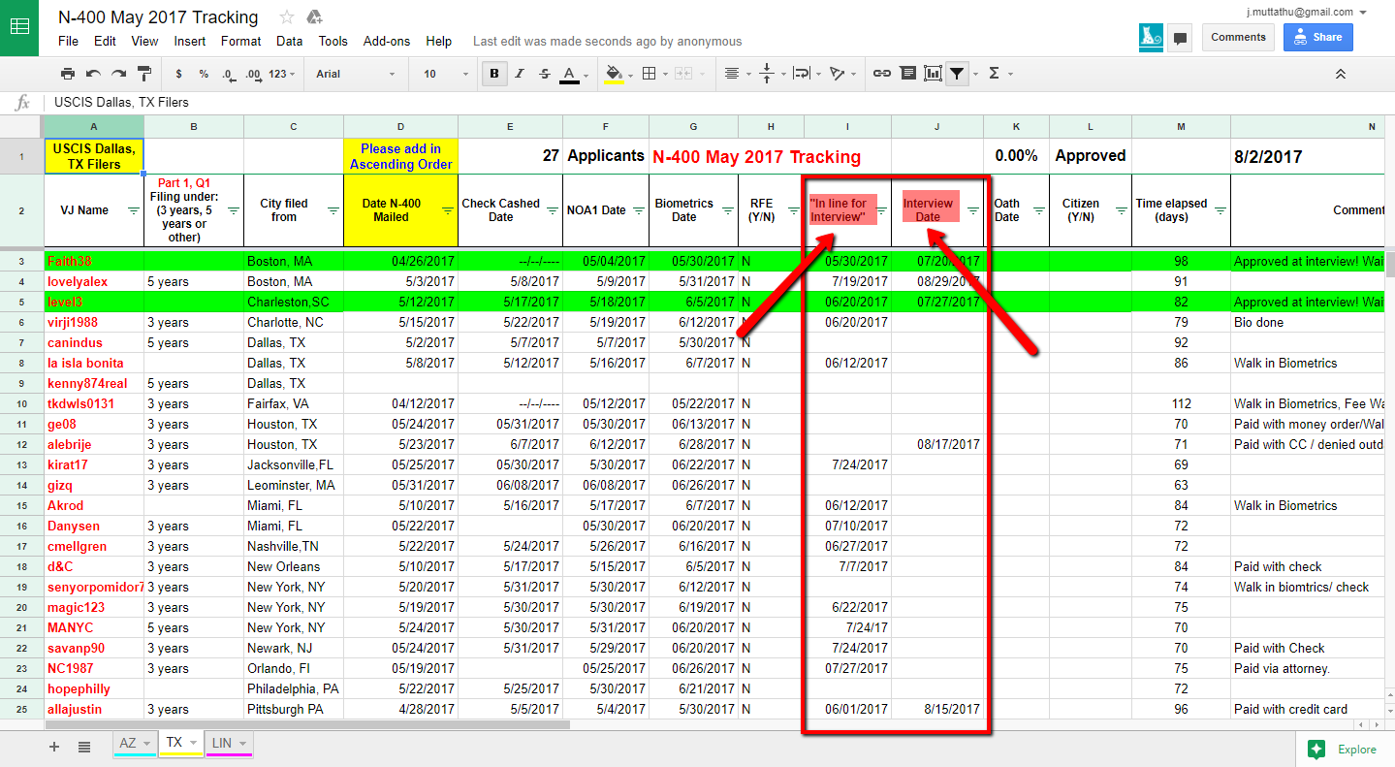This screenshot has width=1395, height=767.
Task: Open the Explore star icon
Action: [1316, 749]
